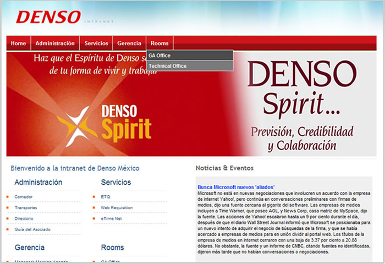Screen dimensions: 385x264
Task: Click the orange bullet beside Comedor
Action: (x=8, y=197)
